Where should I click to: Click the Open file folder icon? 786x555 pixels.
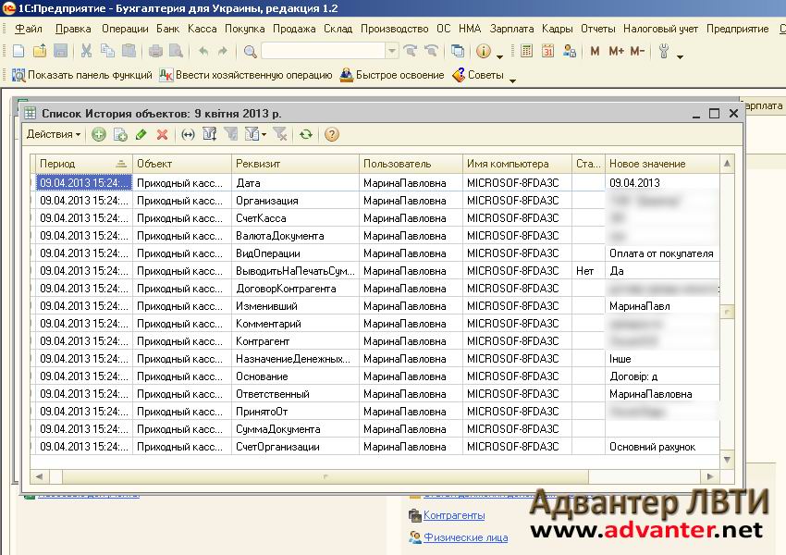[x=40, y=51]
